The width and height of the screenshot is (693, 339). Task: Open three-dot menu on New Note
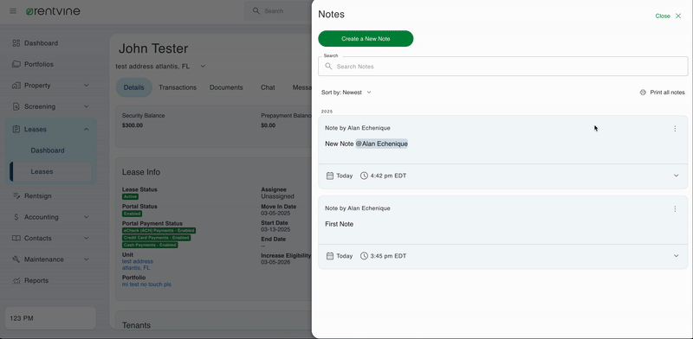click(675, 129)
